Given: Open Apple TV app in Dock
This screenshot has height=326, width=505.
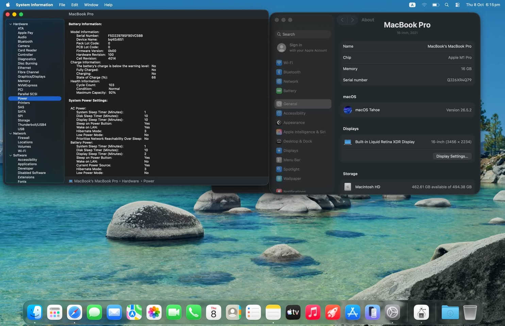Looking at the screenshot, I should (293, 312).
